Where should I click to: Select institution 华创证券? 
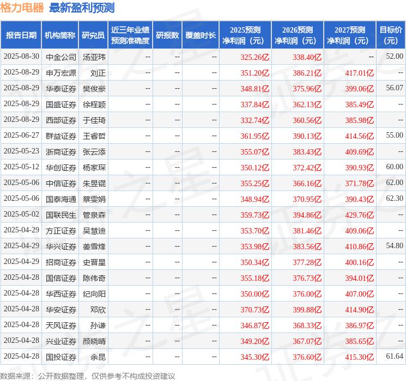61,168
